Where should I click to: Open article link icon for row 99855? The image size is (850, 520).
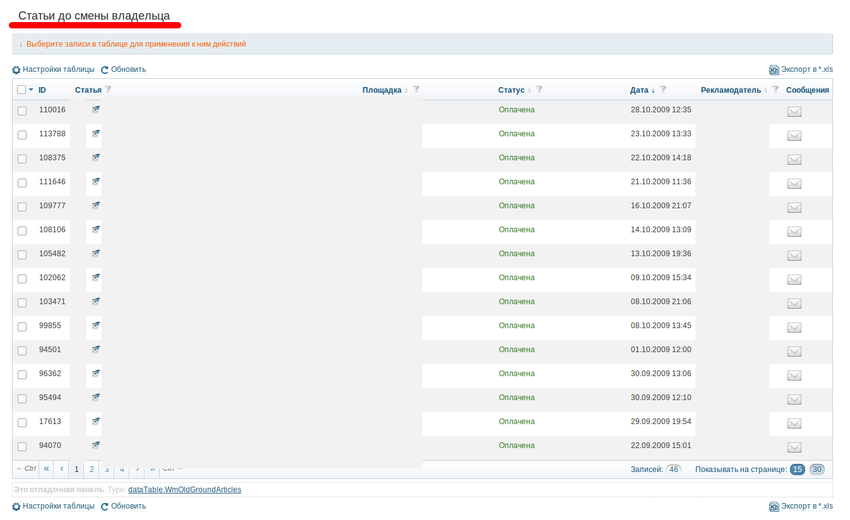(x=95, y=326)
